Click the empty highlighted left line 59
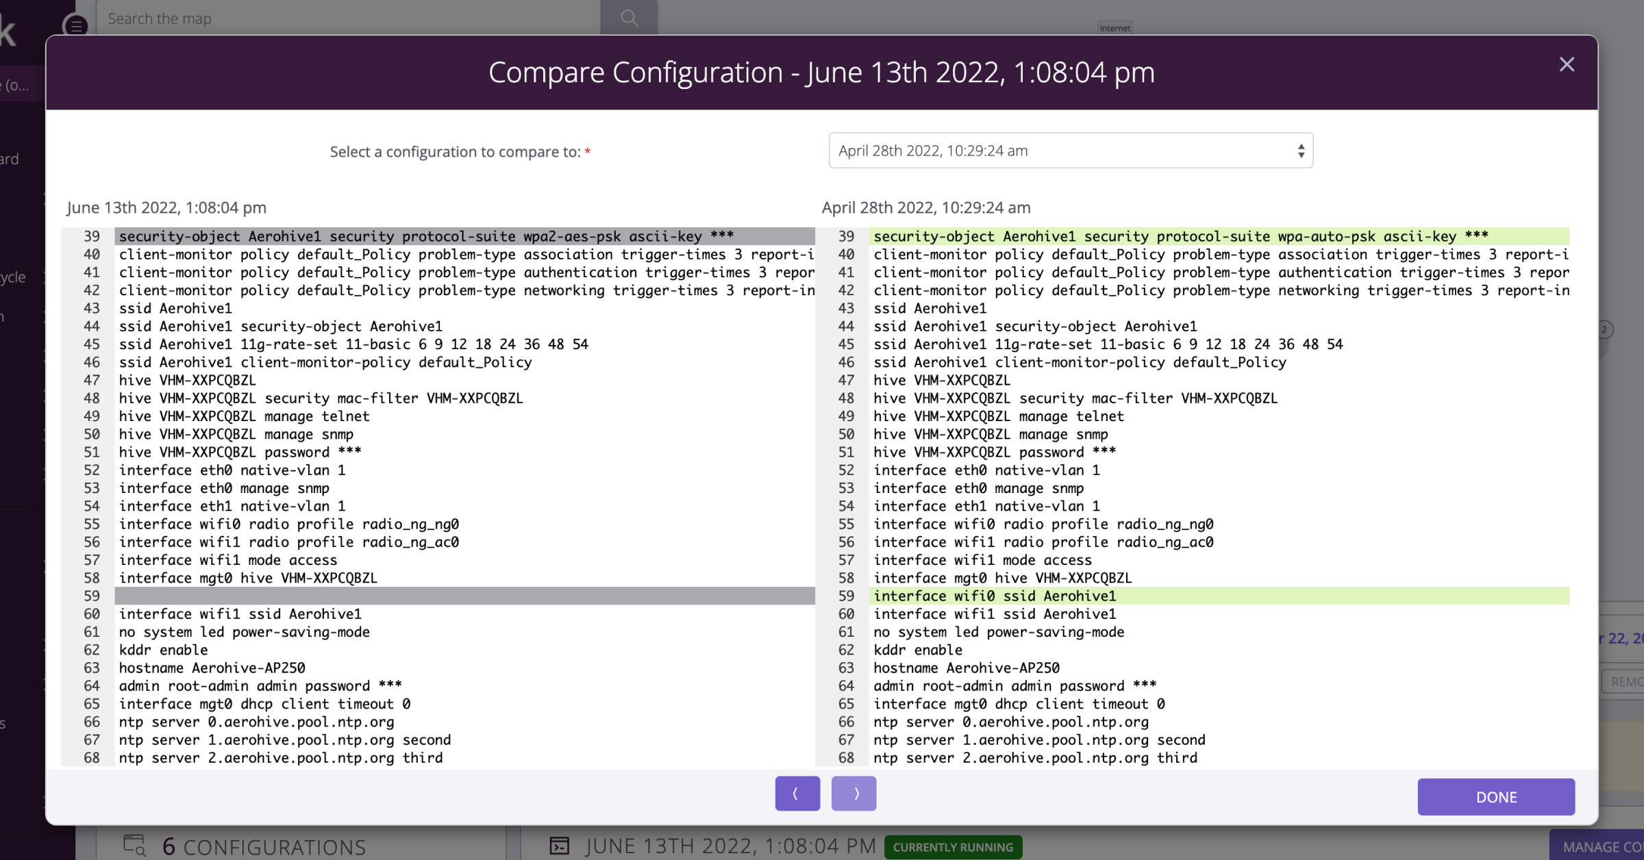Screen dimensions: 1644x860 (x=465, y=596)
